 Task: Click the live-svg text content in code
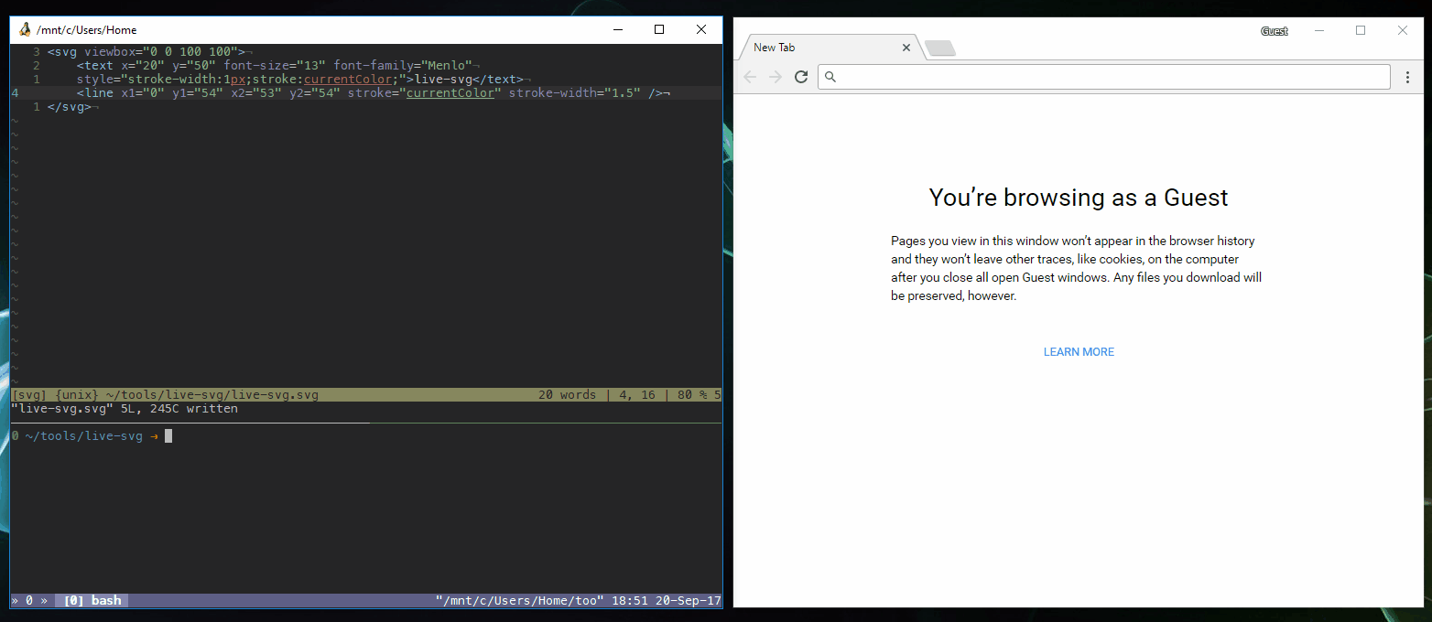point(444,80)
